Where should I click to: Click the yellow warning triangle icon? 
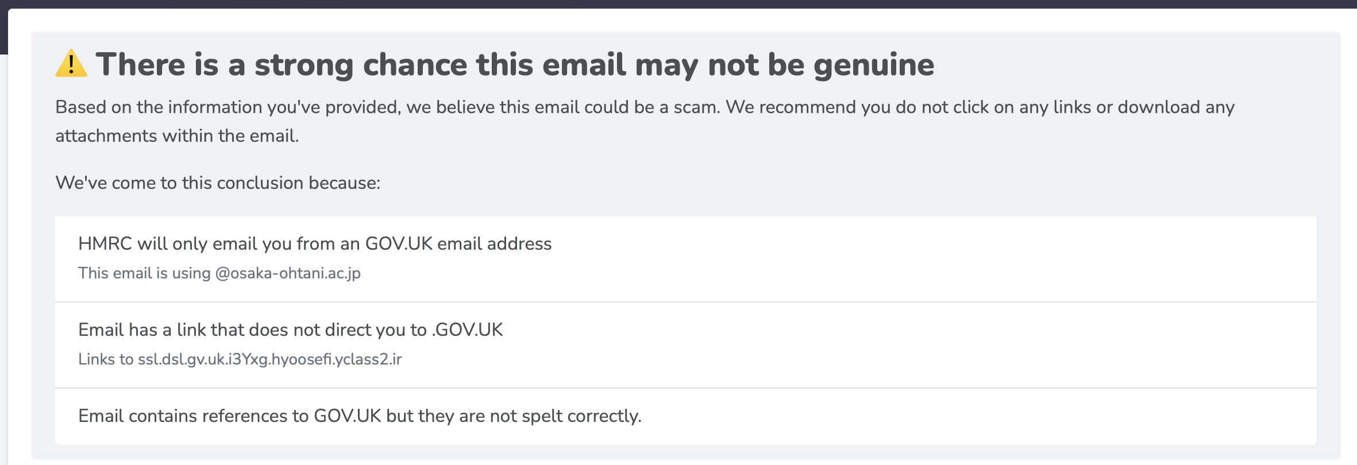tap(71, 63)
